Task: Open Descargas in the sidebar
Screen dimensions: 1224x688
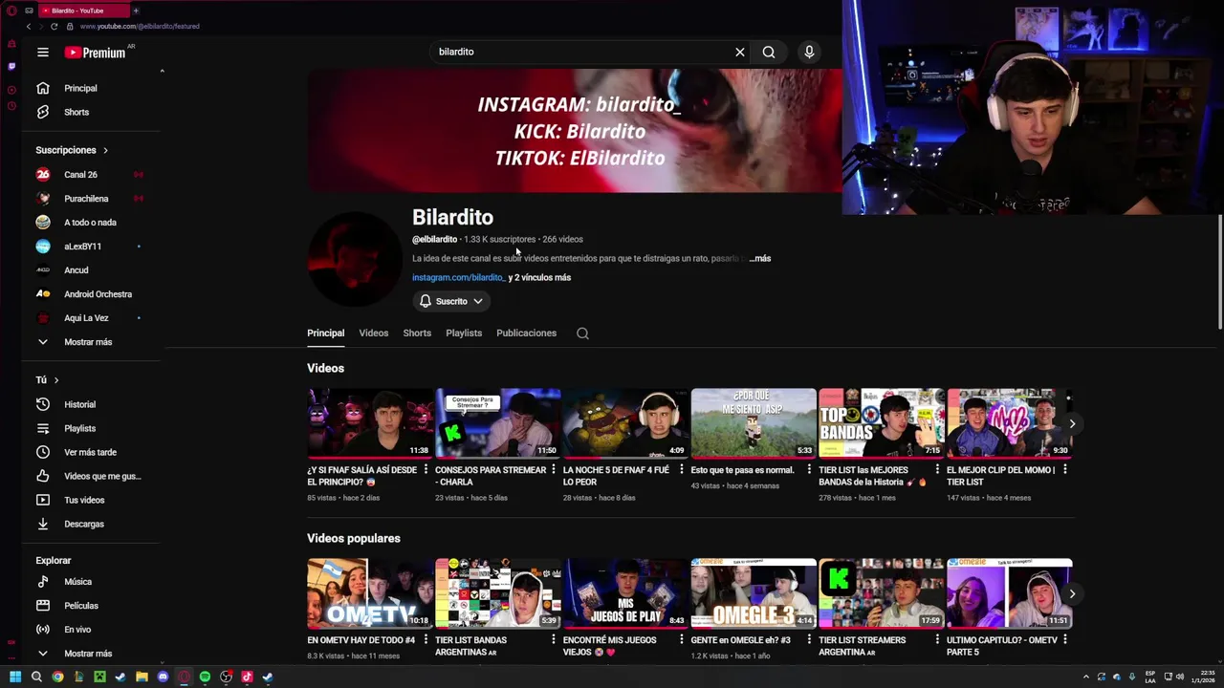Action: tap(93, 524)
